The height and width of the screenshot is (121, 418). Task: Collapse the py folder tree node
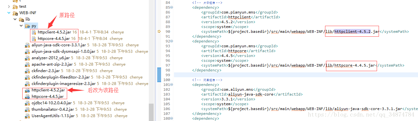click(x=21, y=26)
